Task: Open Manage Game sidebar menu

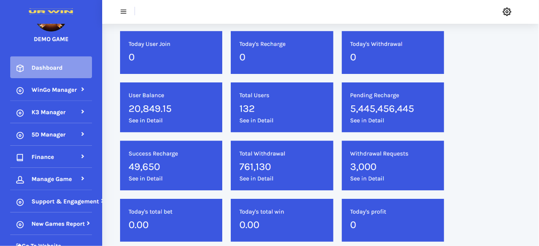Action: pos(51,179)
